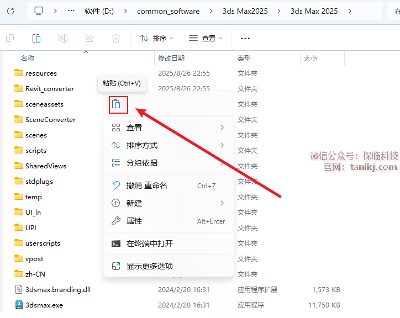Click 3ds Max 2025 breadcrumb segment
This screenshot has width=400, height=318.
314,11
